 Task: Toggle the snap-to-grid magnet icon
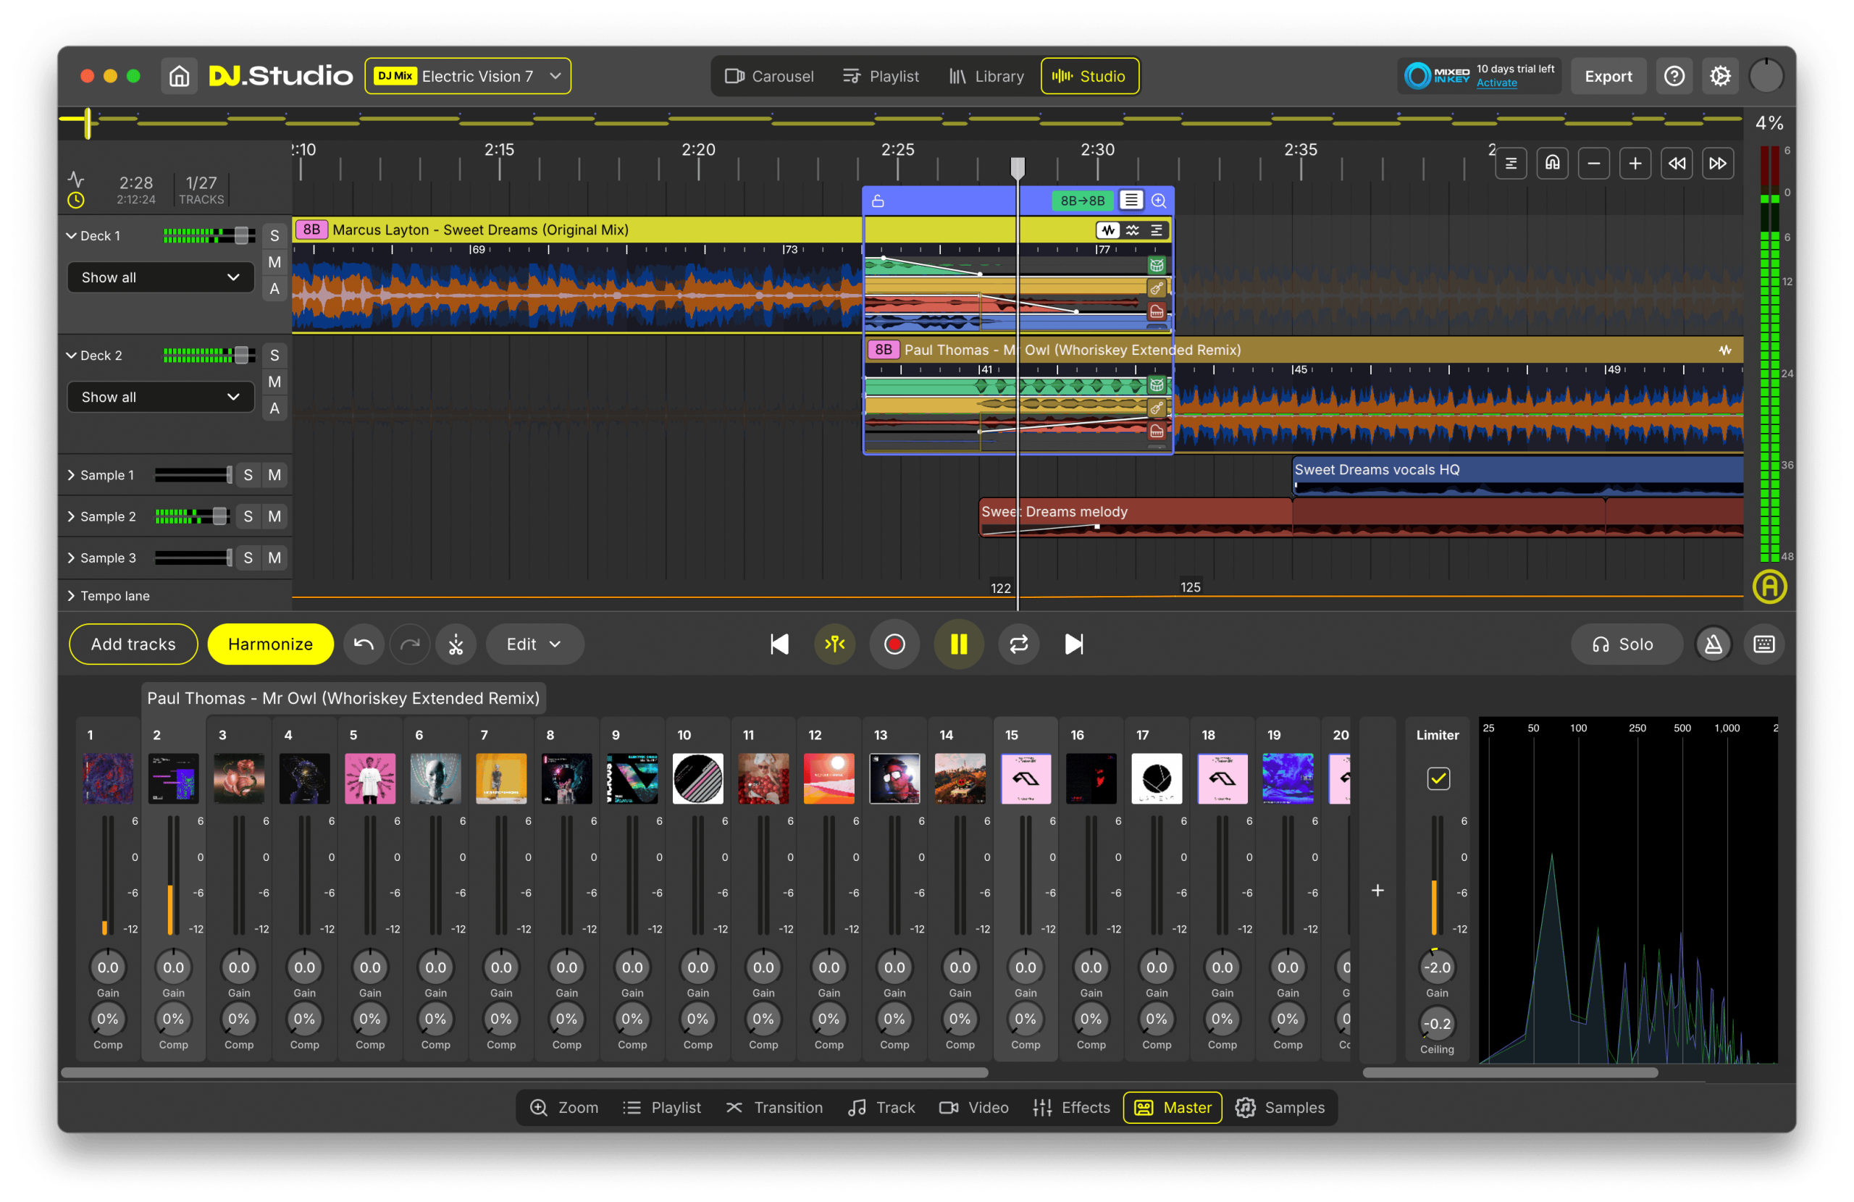coord(1552,163)
